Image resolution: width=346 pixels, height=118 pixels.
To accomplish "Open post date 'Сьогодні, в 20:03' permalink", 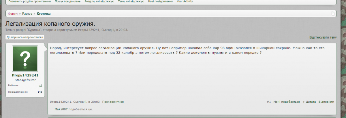I will 86,102.
